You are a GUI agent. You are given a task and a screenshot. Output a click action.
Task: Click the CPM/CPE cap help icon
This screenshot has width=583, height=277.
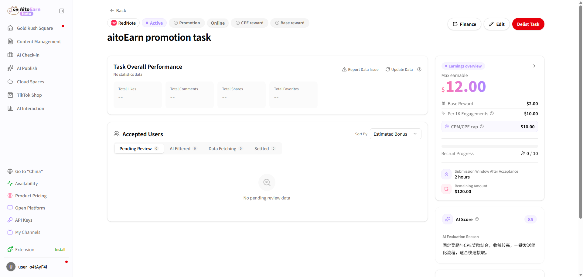click(x=482, y=126)
